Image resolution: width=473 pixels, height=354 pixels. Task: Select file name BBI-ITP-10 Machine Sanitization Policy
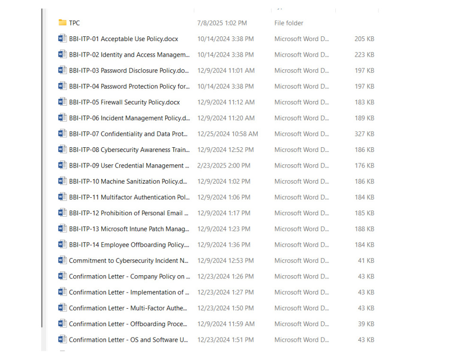(128, 182)
